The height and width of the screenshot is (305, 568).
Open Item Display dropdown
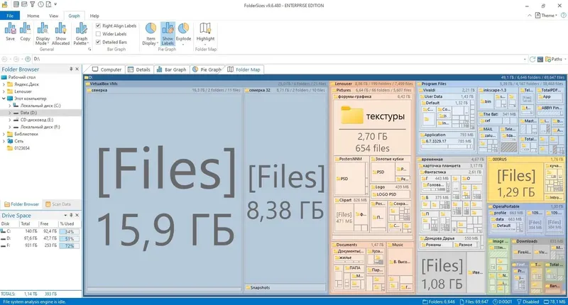(x=151, y=33)
